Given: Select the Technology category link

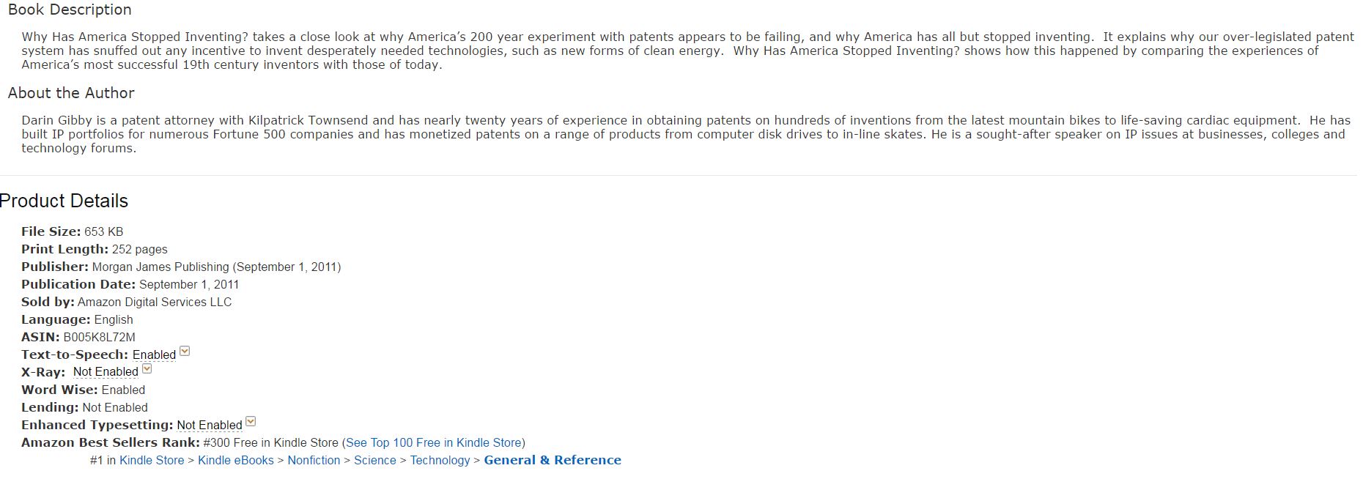Looking at the screenshot, I should pyautogui.click(x=440, y=461).
